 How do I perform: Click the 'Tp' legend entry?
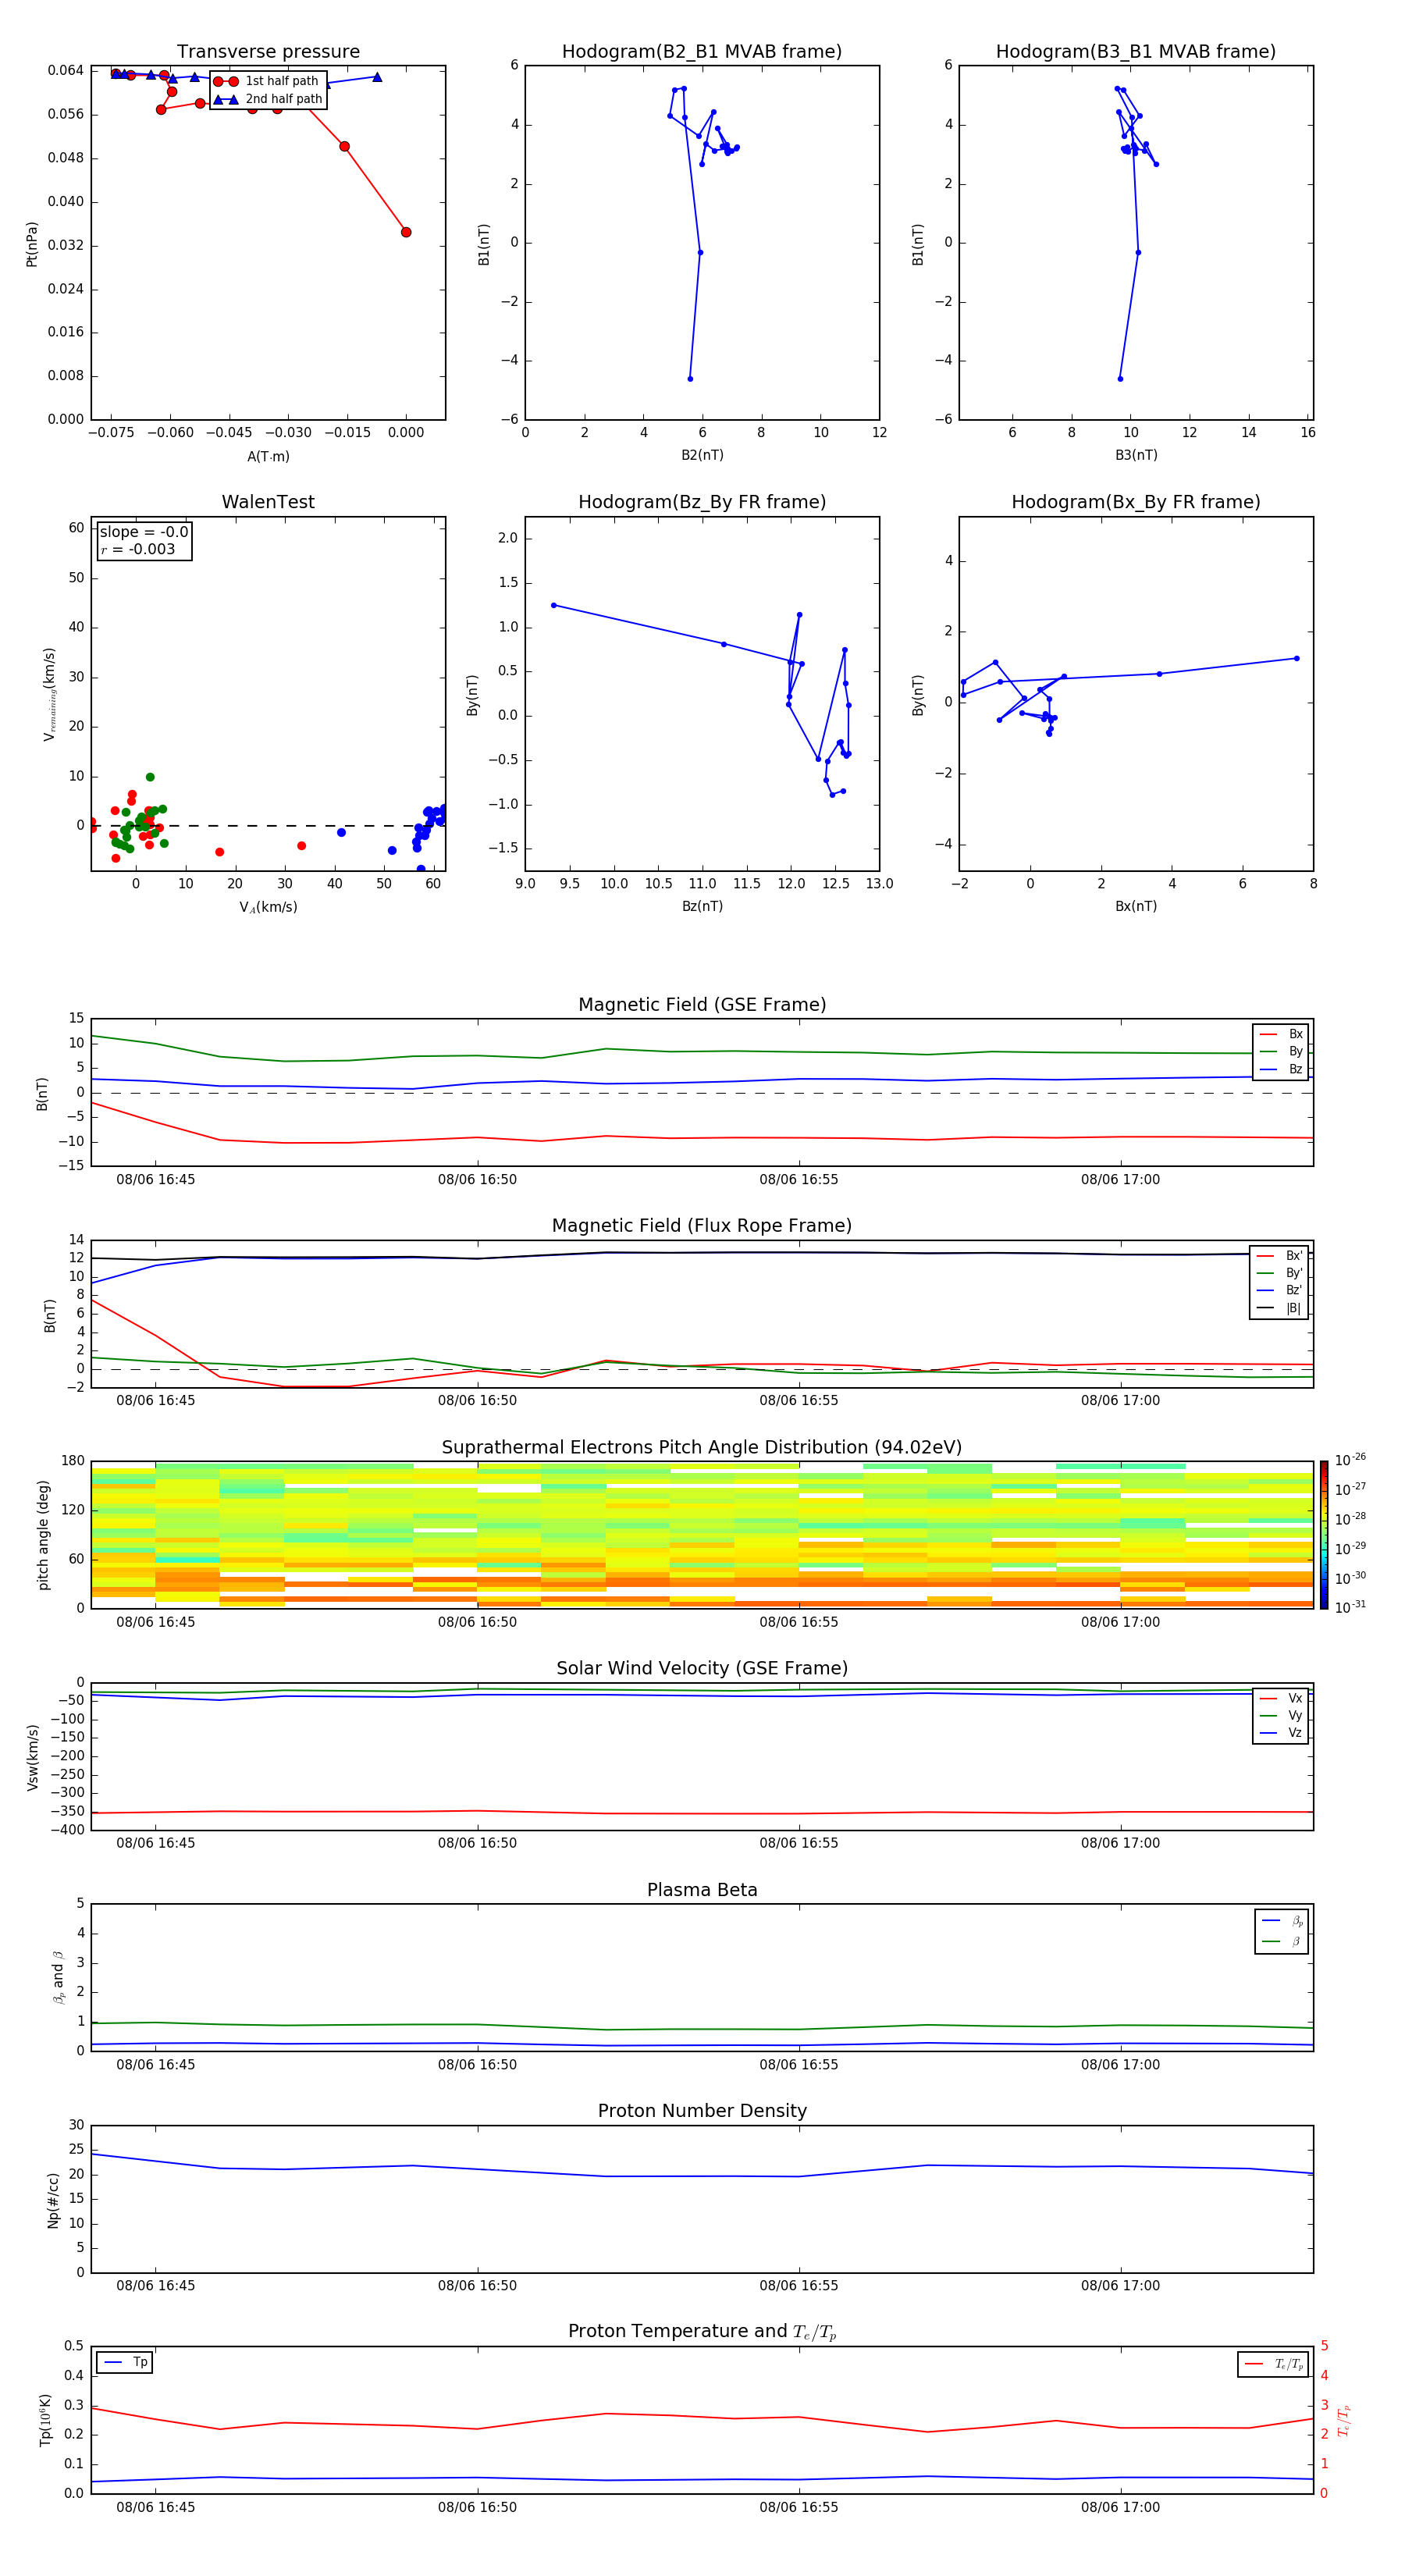click(126, 2363)
